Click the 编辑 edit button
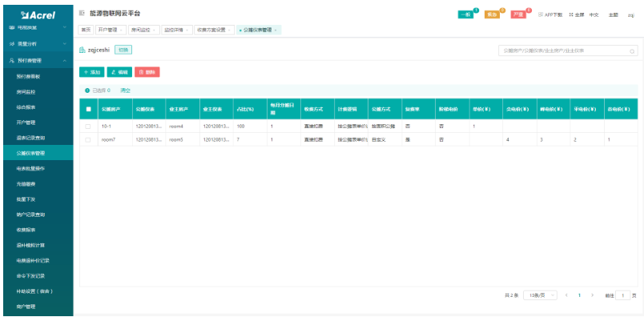644x317 pixels. tap(119, 72)
